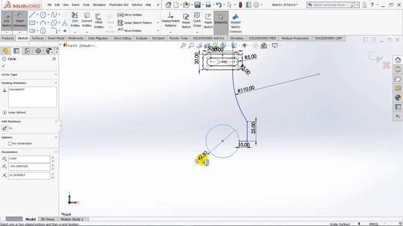Click the Zoom to Fit magnifier icon
Image resolution: width=403 pixels, height=226 pixels.
point(183,46)
